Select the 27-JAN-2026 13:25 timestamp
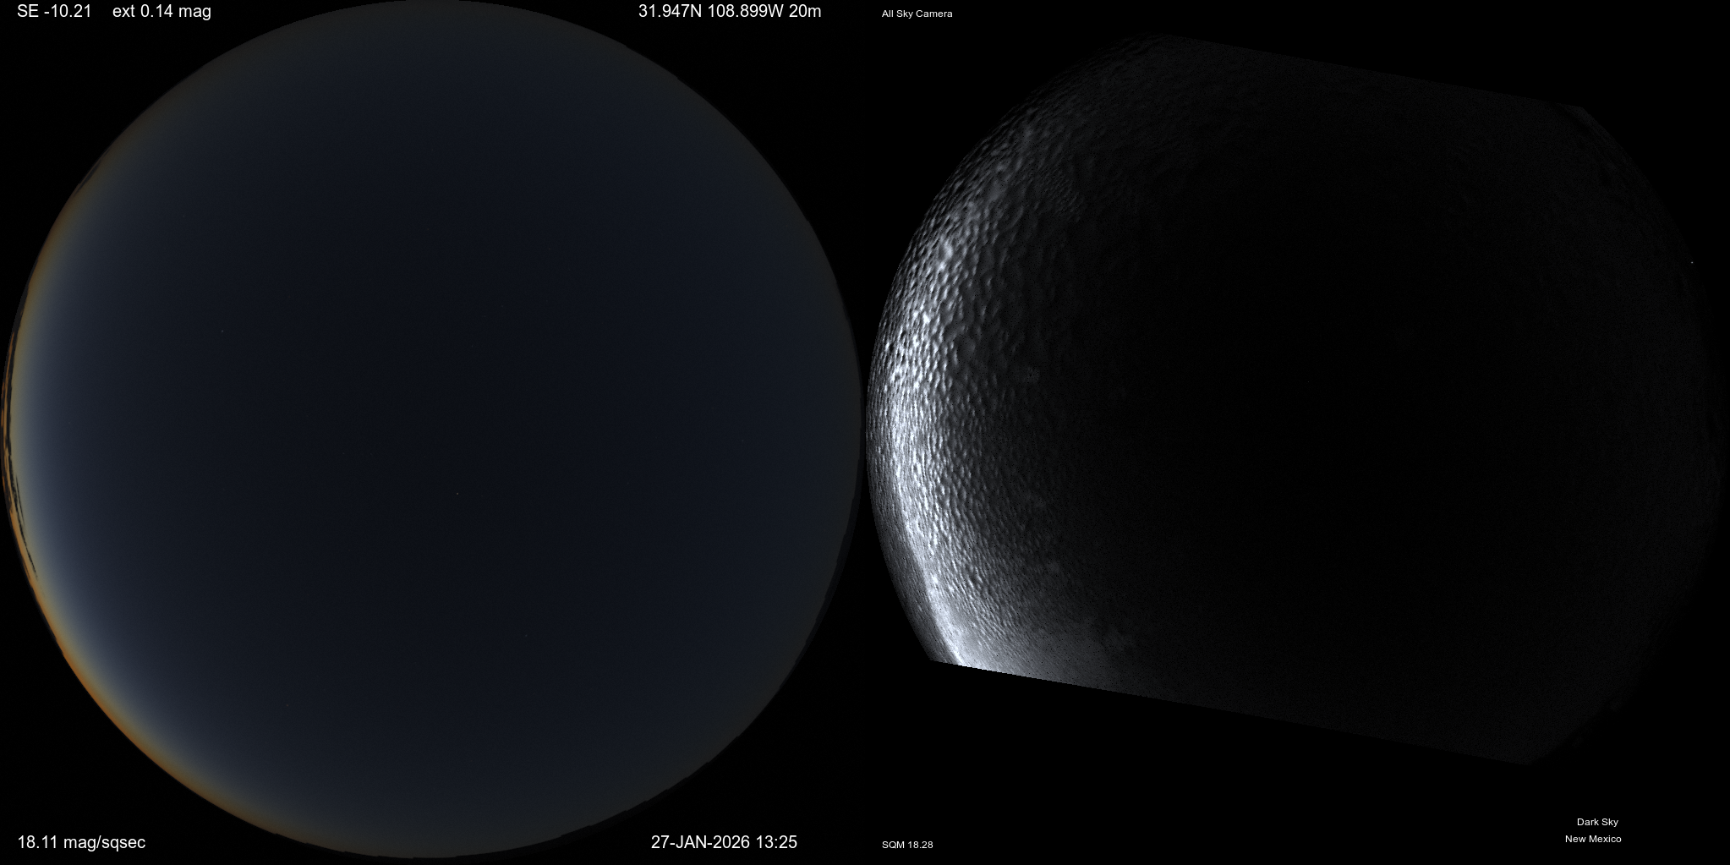The height and width of the screenshot is (865, 1730). pyautogui.click(x=724, y=842)
